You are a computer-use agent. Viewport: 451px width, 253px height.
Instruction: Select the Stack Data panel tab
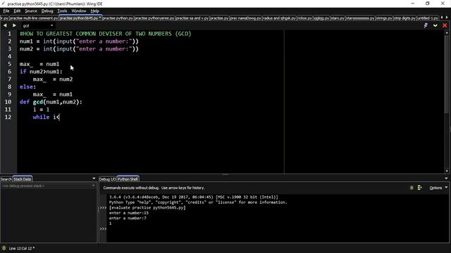click(x=22, y=179)
